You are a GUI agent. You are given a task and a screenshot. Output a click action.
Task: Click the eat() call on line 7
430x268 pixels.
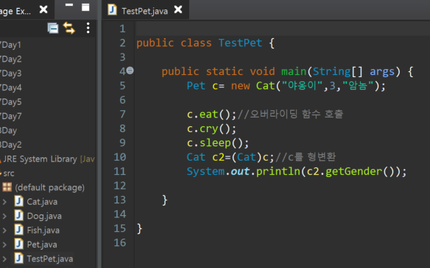coord(208,115)
